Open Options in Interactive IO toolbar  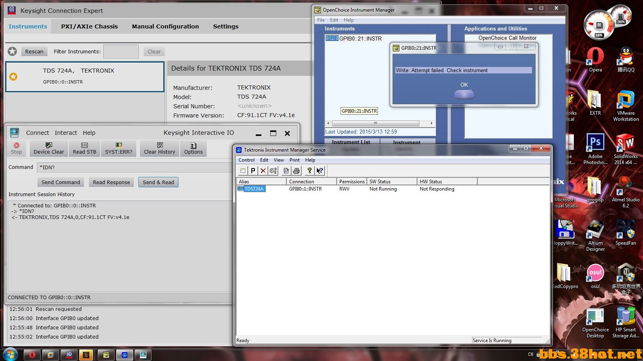193,148
